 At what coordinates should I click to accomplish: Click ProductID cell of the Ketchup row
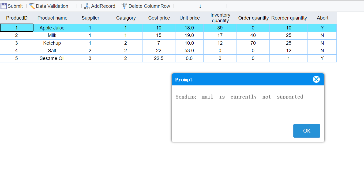pos(17,43)
